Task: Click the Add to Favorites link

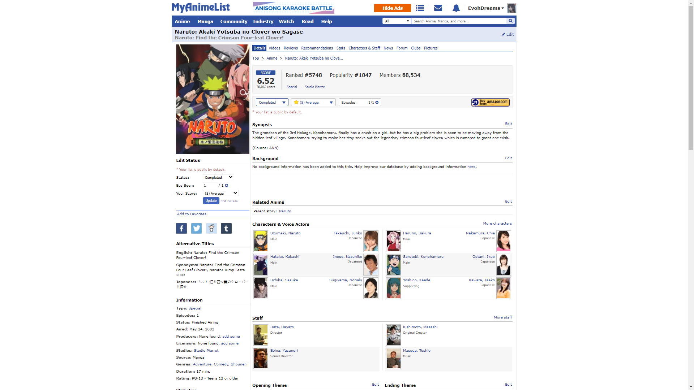Action: coord(192,214)
